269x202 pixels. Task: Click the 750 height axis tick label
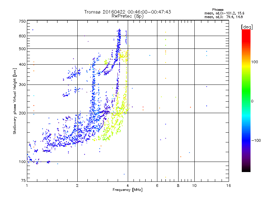(x=22, y=21)
